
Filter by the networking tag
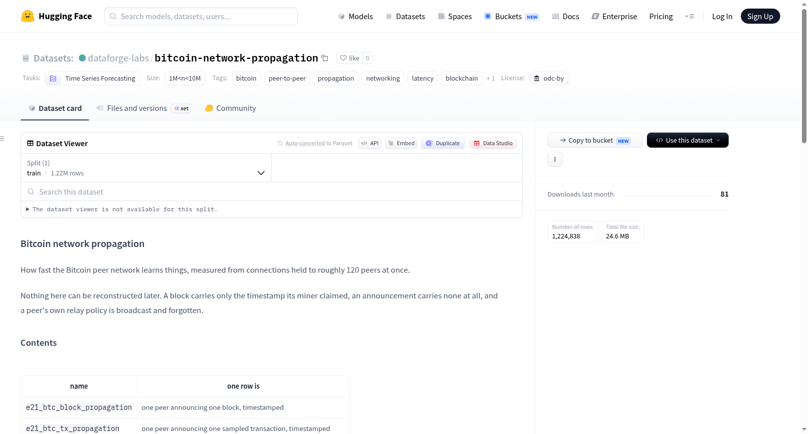[383, 78]
